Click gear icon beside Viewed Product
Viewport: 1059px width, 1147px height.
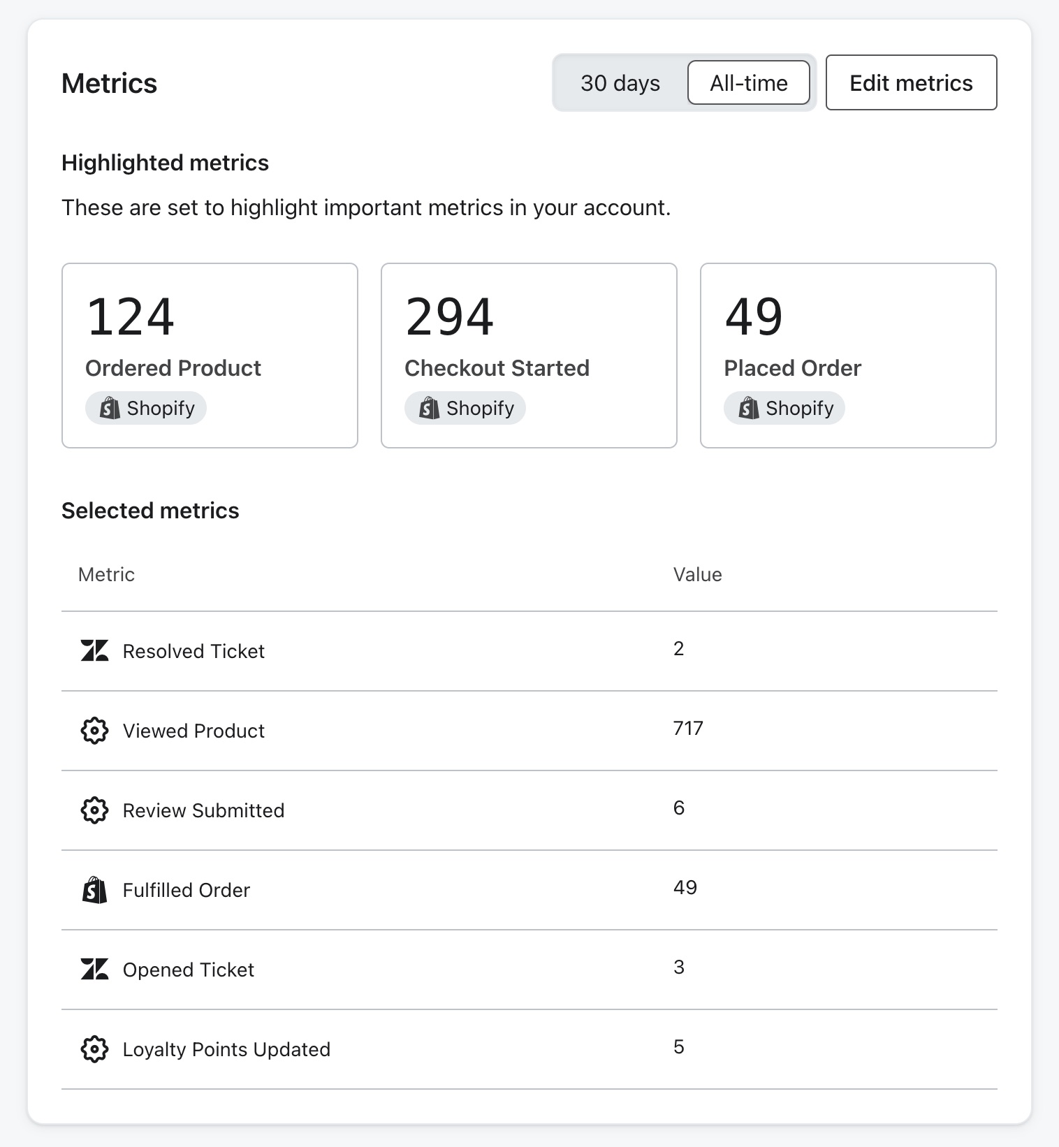94,731
